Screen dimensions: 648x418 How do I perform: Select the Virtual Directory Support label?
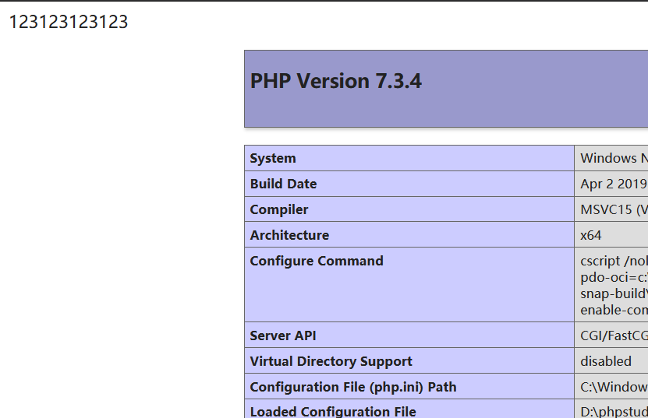pyautogui.click(x=331, y=361)
